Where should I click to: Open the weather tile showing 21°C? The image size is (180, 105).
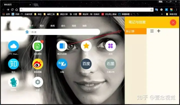pyautogui.click(x=13, y=46)
